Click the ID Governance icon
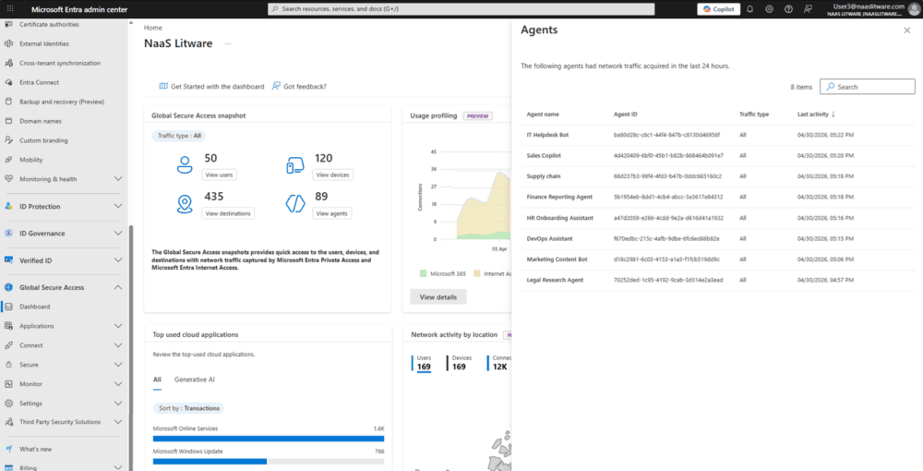 click(x=8, y=233)
